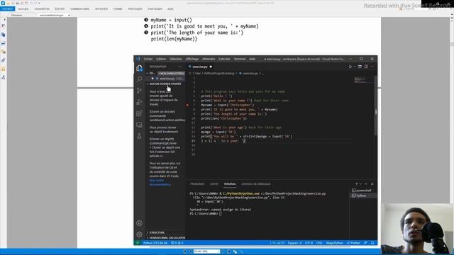This screenshot has width=454, height=255.
Task: Click the Ouvrir un dossier link in Explorer
Action: 162,112
